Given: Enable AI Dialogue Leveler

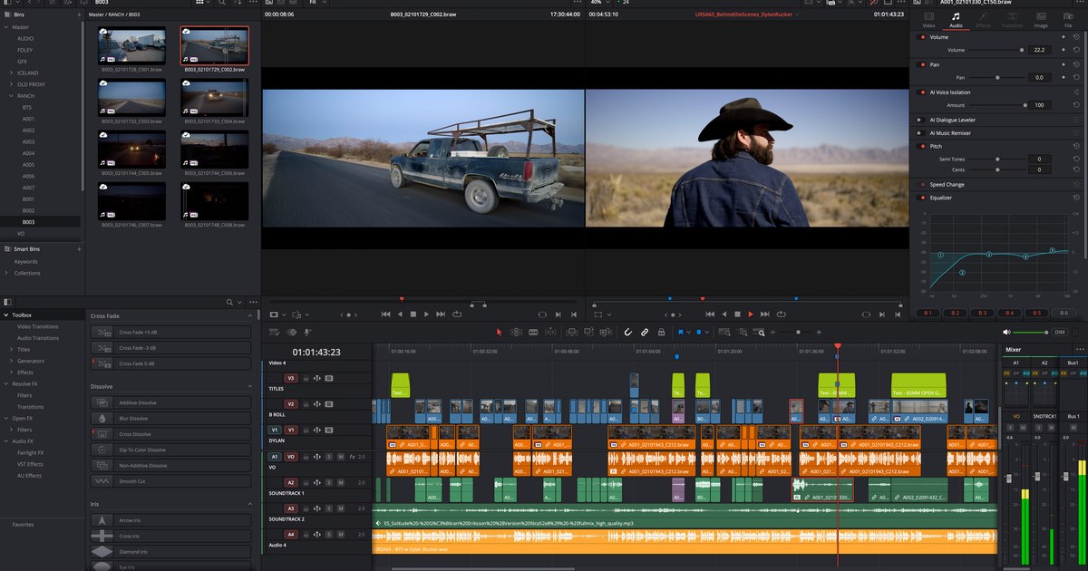Looking at the screenshot, I should (x=922, y=120).
